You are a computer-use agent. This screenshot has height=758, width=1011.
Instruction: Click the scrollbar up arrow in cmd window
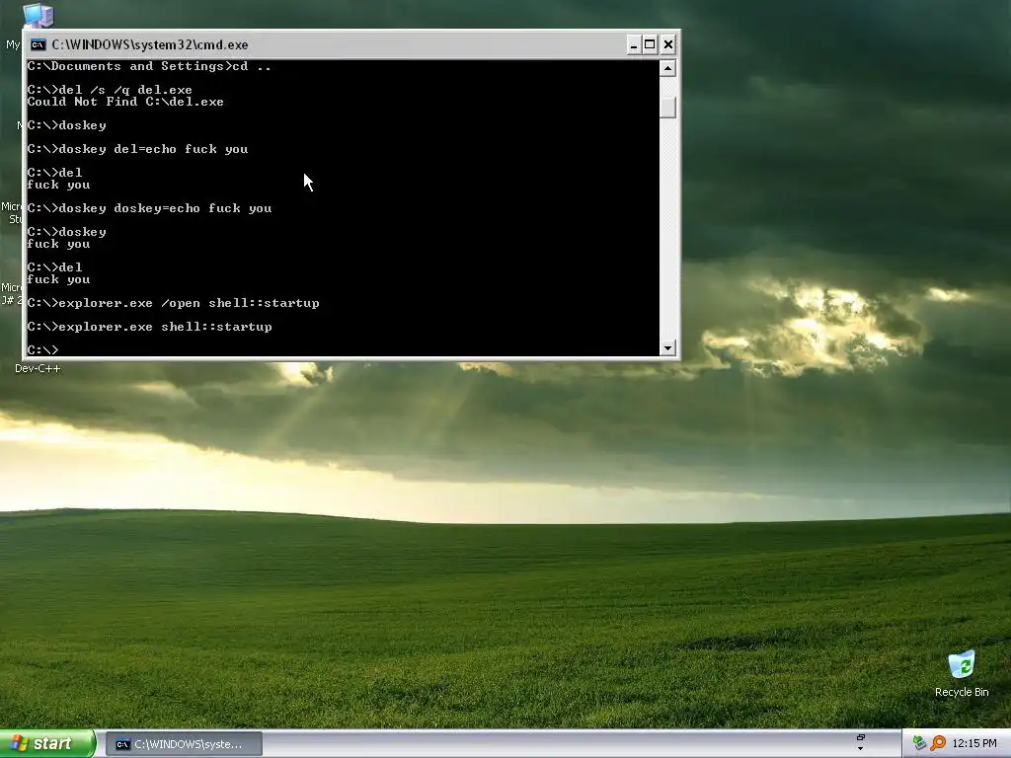668,68
